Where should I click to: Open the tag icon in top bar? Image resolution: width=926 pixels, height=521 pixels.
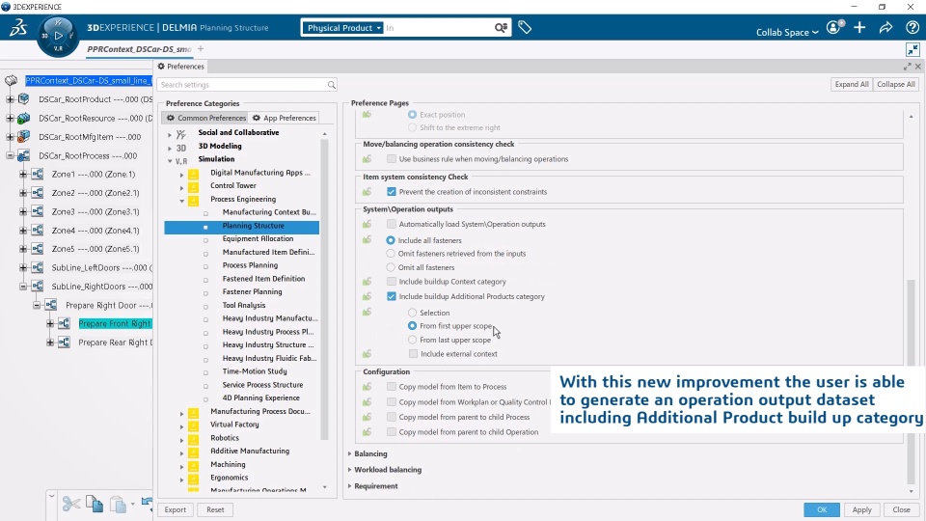coord(525,27)
